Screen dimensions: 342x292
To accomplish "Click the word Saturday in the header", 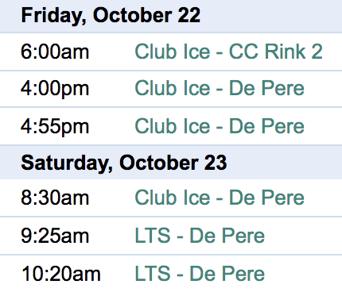I will pos(67,163).
